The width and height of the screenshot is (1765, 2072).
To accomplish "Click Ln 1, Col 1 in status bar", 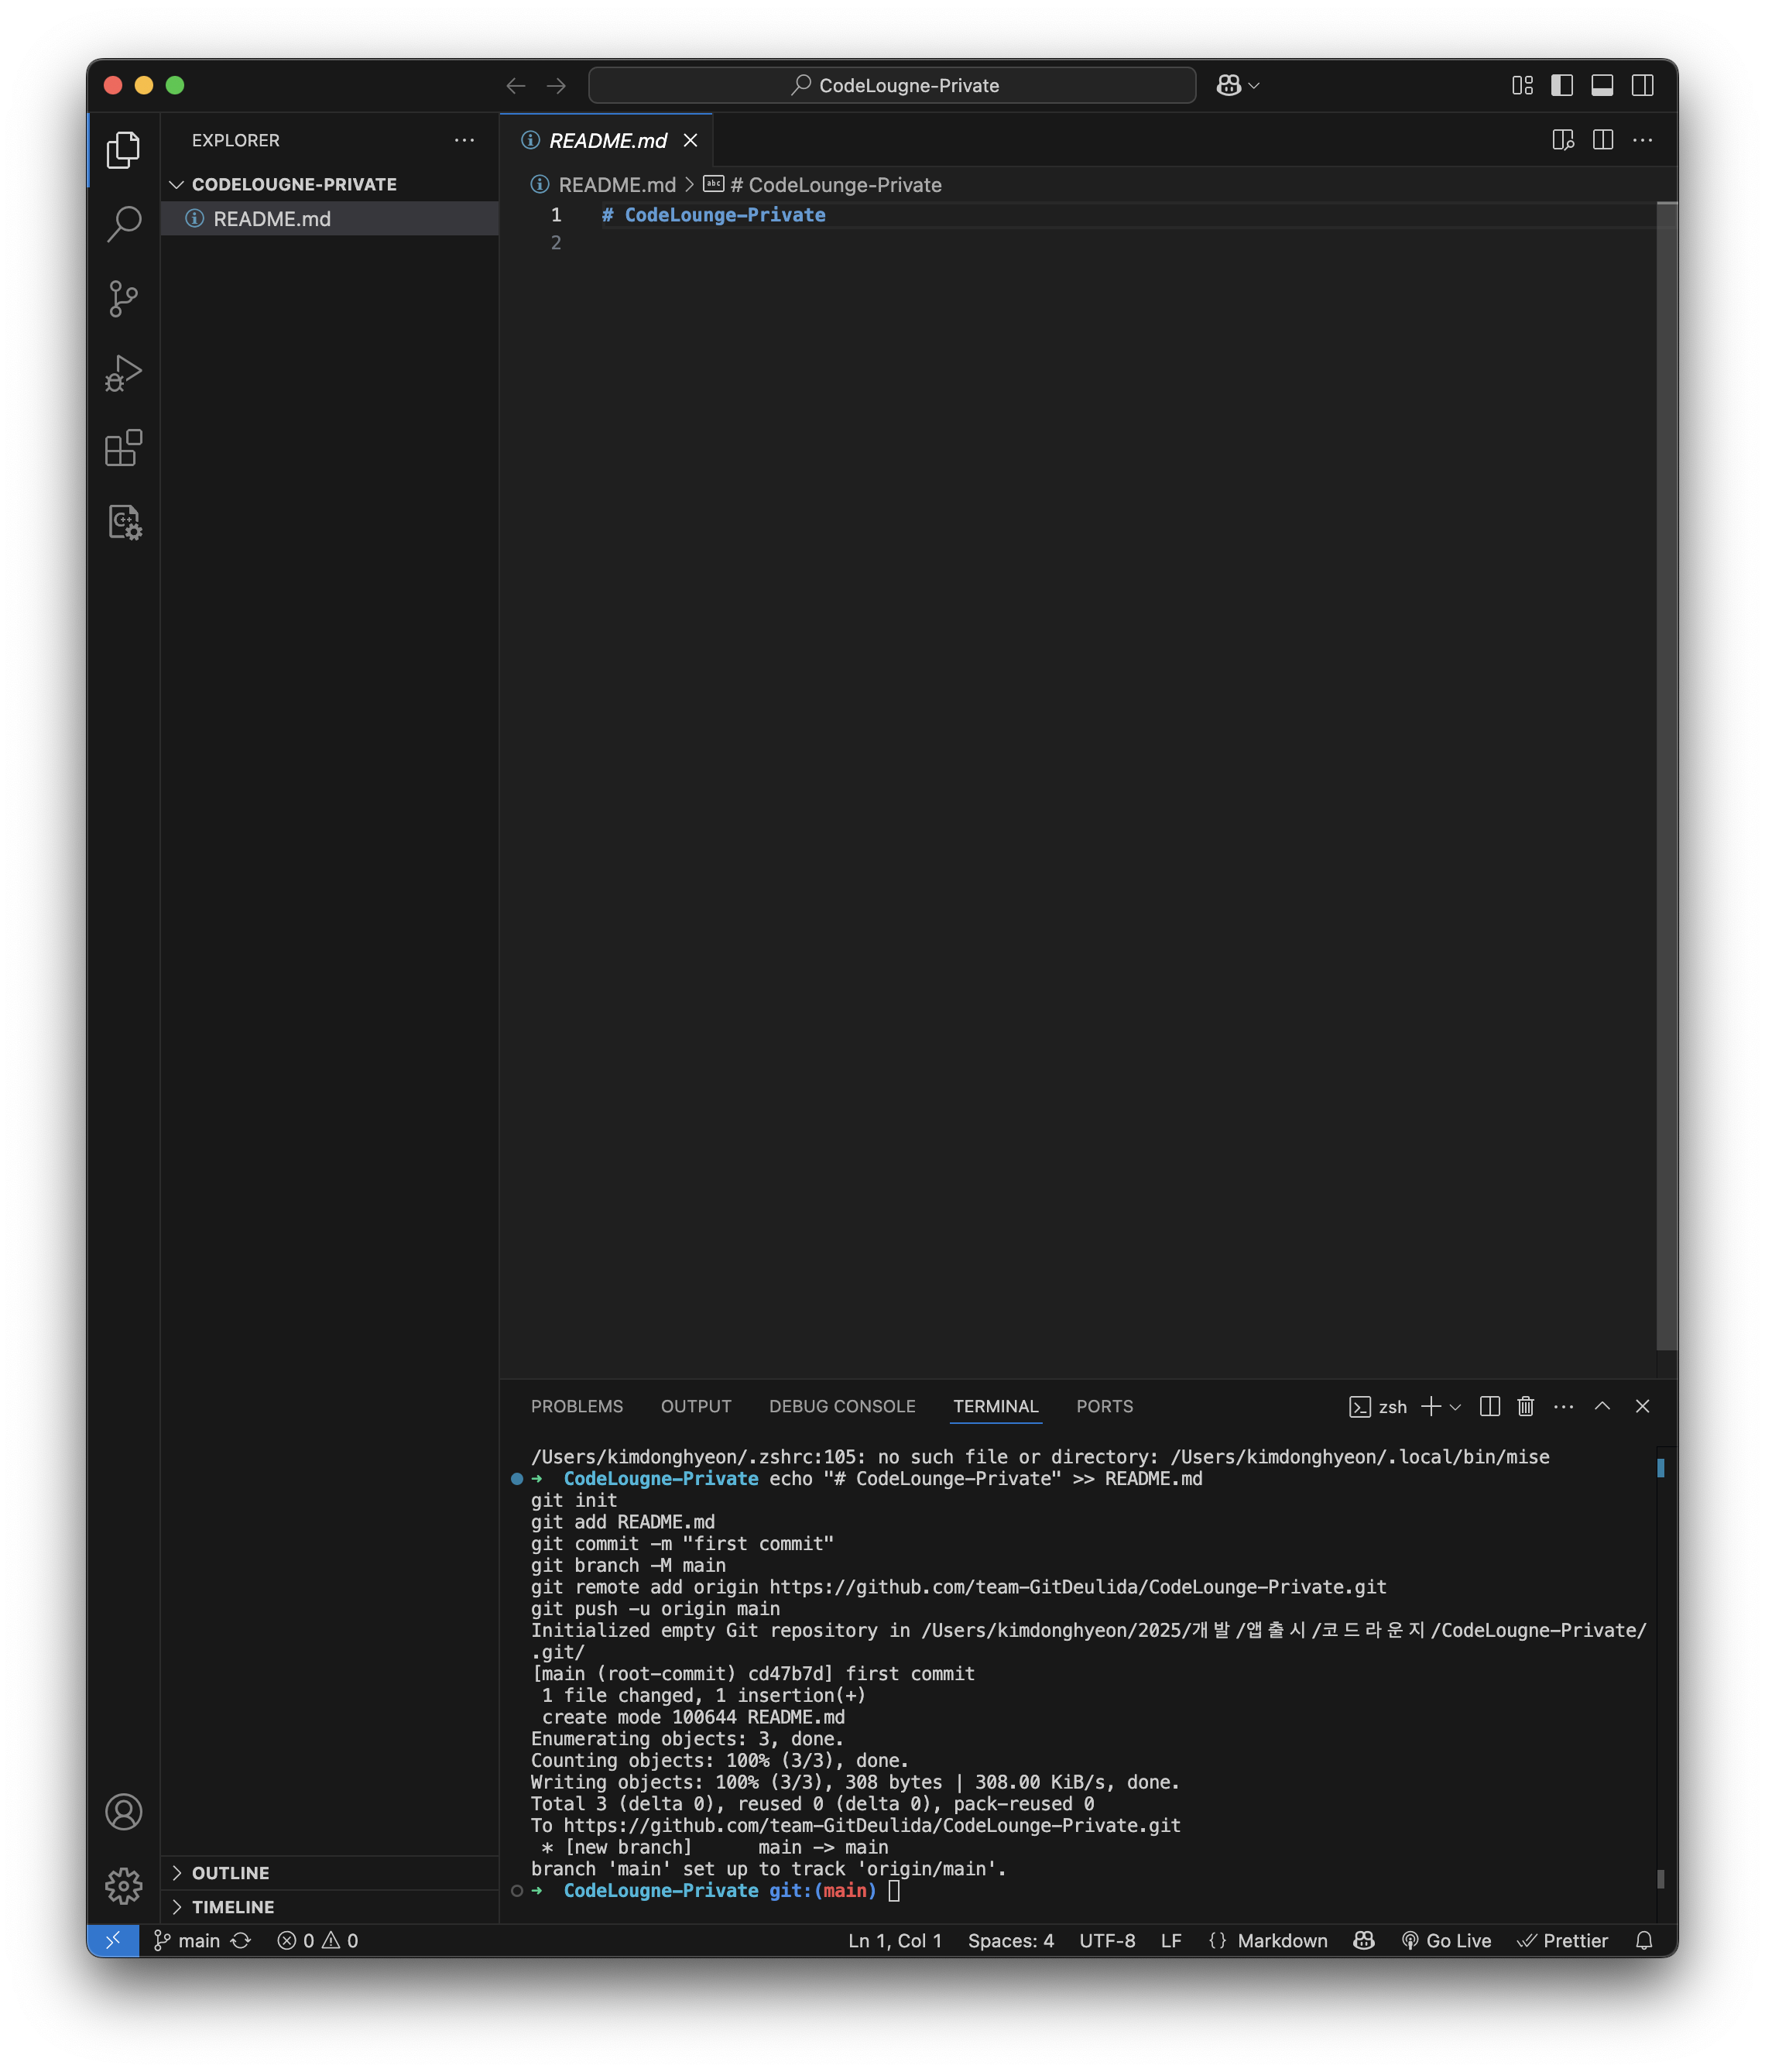I will (895, 1940).
